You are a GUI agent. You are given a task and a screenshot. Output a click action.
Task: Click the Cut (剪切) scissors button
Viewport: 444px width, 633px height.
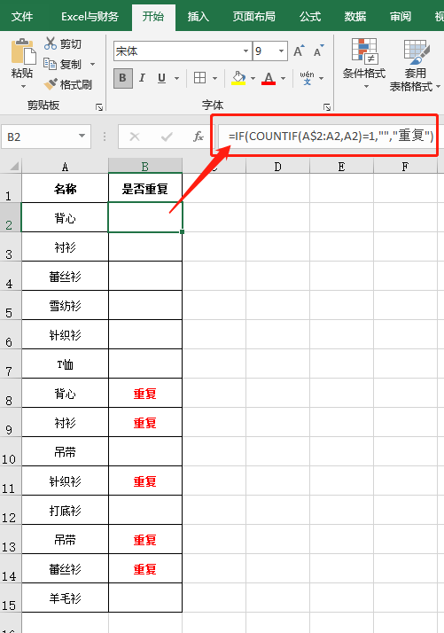(63, 43)
